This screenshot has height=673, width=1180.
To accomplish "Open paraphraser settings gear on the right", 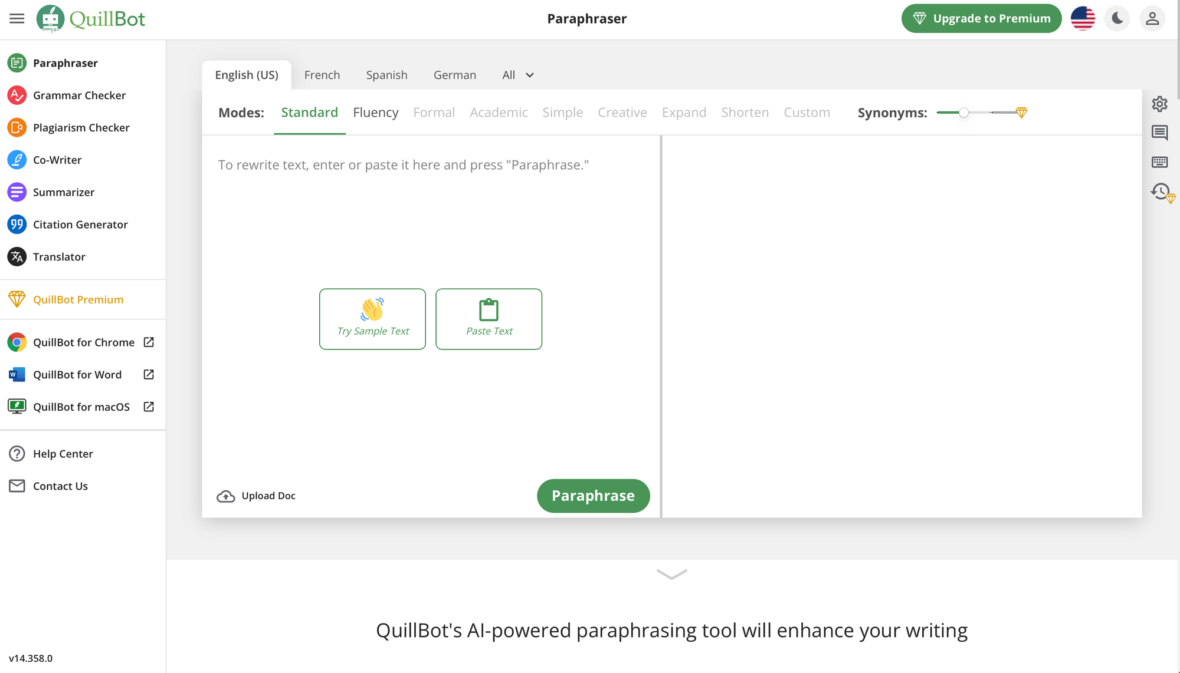I will [x=1160, y=104].
